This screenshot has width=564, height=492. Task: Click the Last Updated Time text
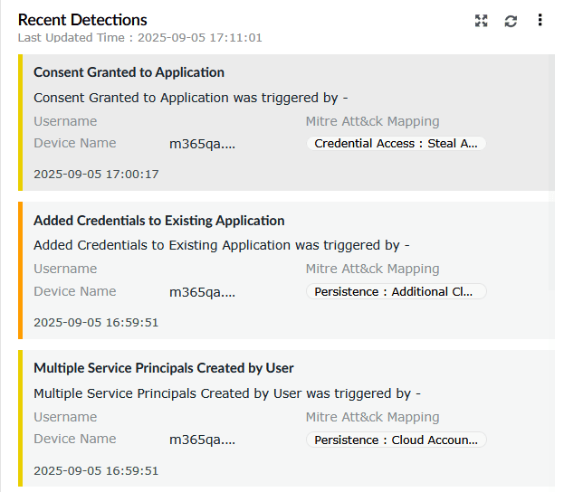[140, 38]
